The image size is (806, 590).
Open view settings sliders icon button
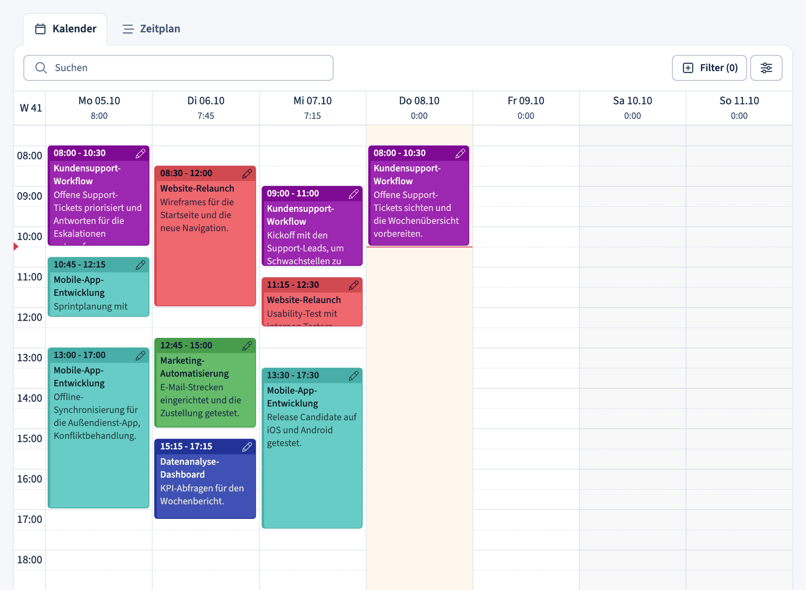point(766,68)
